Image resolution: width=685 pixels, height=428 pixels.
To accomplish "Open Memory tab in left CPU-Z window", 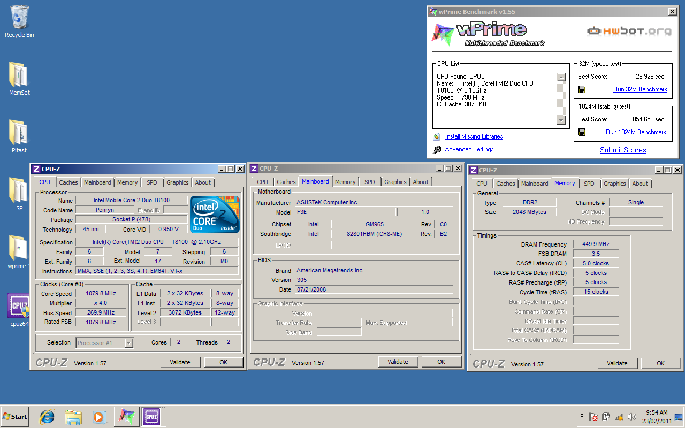I will point(127,182).
